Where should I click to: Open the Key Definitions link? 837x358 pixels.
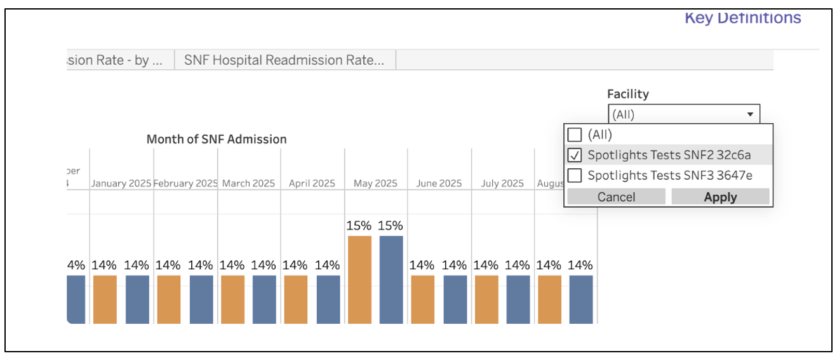(x=742, y=18)
